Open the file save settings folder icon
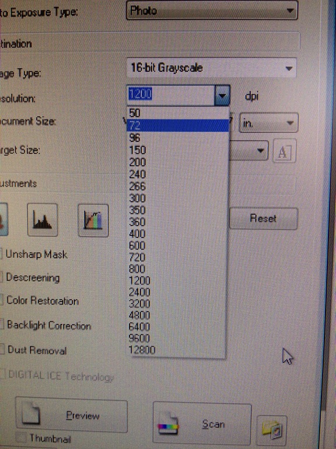This screenshot has height=449, width=336. (x=272, y=430)
